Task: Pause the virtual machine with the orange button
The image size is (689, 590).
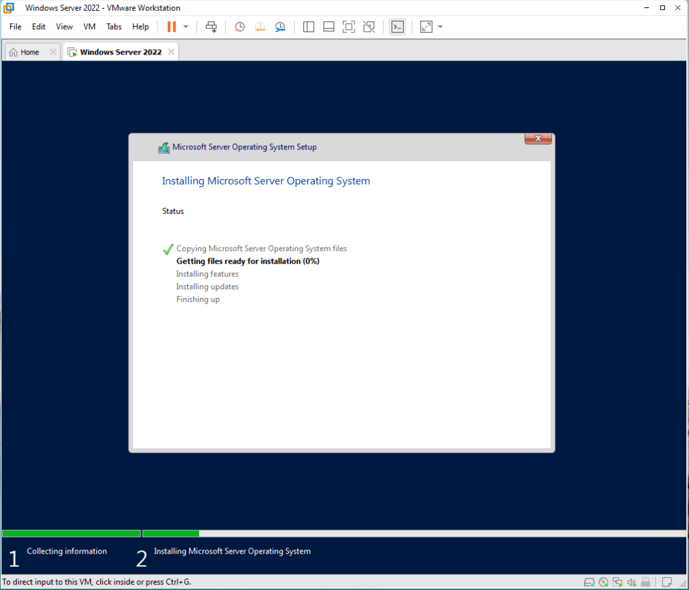Action: click(171, 27)
